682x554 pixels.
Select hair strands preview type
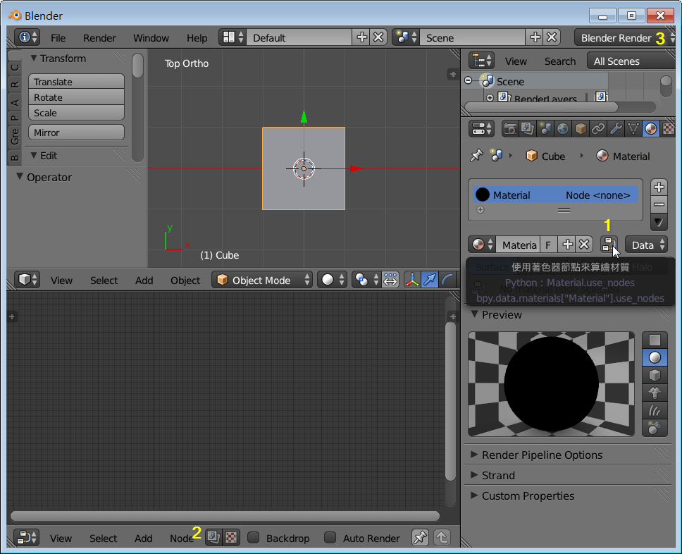click(x=655, y=410)
